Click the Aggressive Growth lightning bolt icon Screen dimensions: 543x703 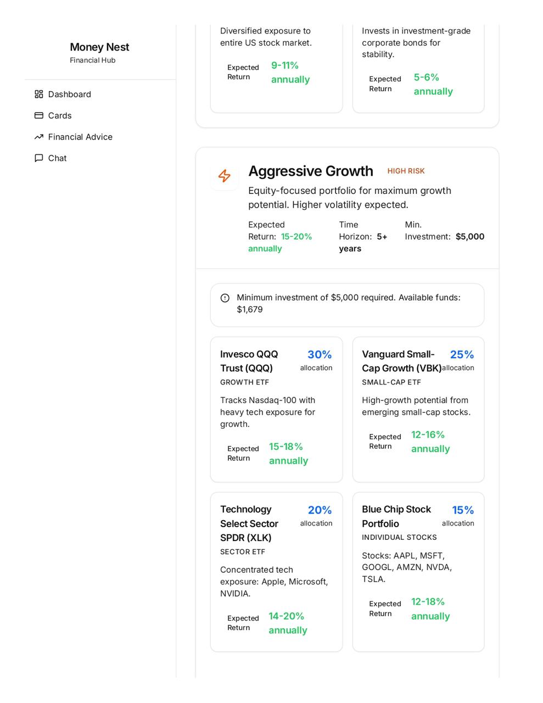225,176
